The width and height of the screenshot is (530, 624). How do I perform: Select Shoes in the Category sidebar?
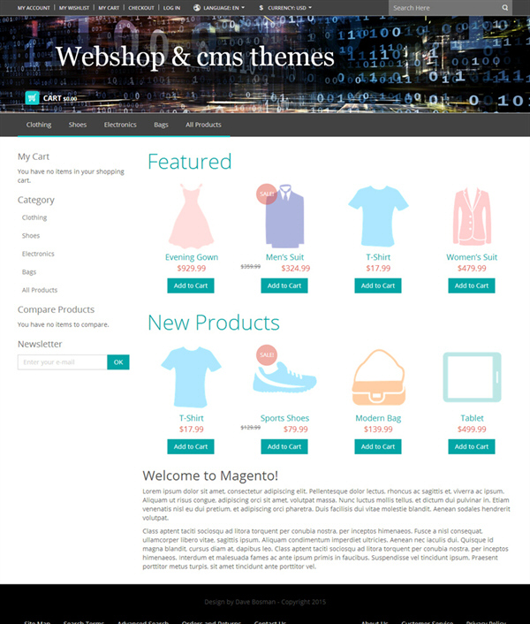coord(31,236)
